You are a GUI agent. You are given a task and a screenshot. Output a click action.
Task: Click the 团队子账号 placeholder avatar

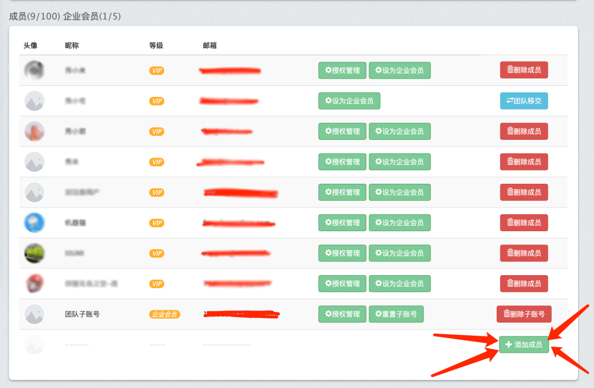34,314
